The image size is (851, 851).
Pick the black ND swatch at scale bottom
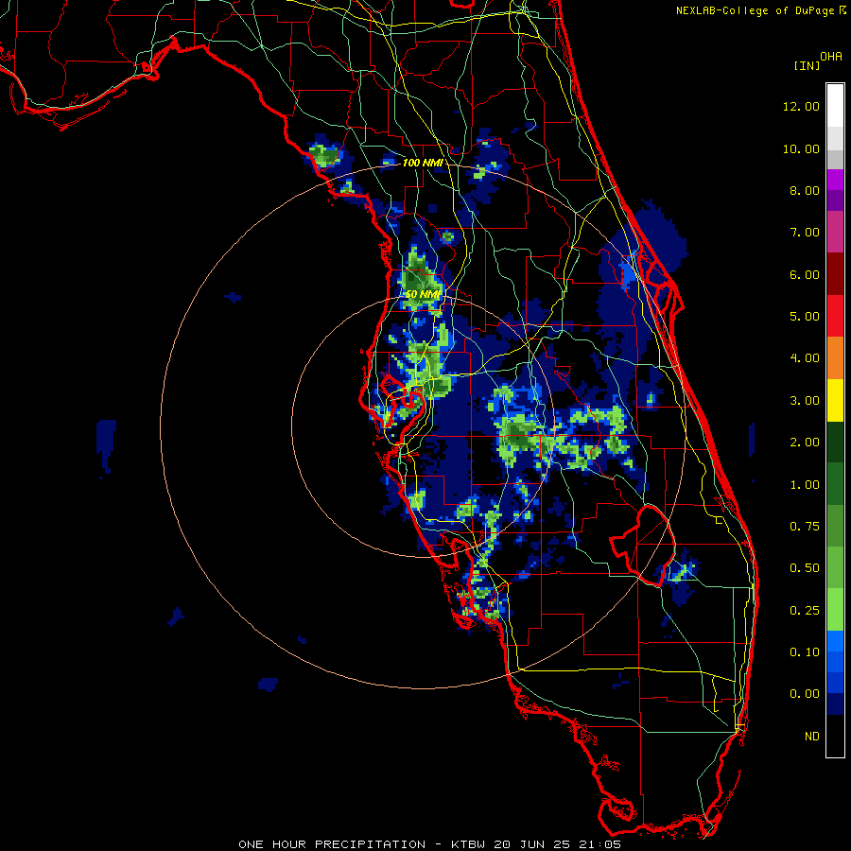(835, 736)
